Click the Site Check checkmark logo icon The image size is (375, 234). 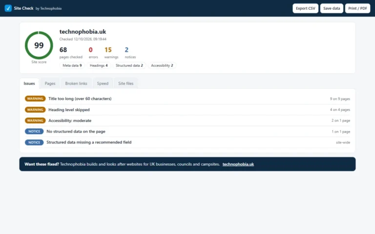[x=8, y=8]
